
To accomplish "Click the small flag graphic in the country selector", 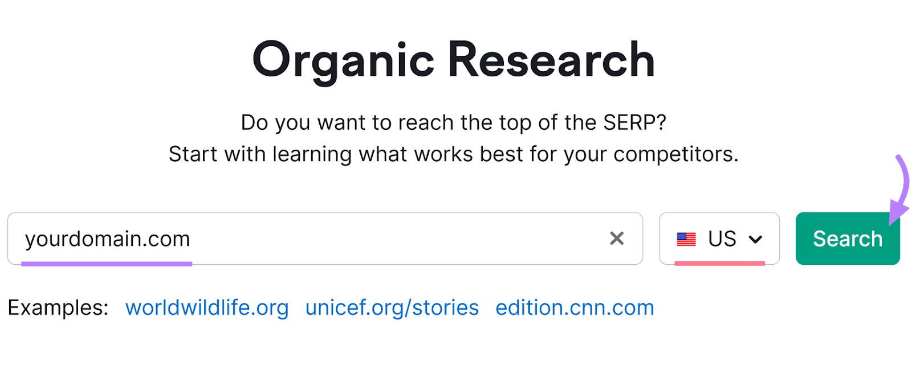I will (687, 239).
